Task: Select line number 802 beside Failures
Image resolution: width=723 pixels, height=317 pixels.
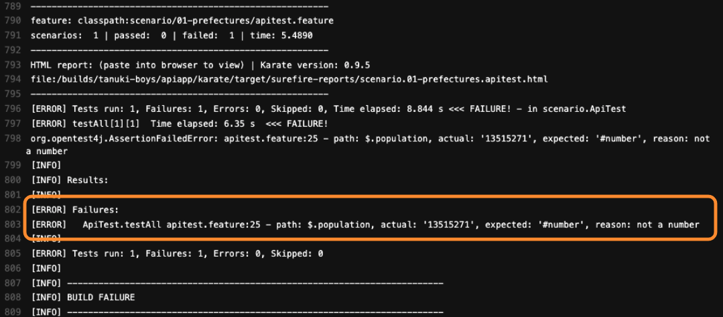Action: (x=11, y=210)
